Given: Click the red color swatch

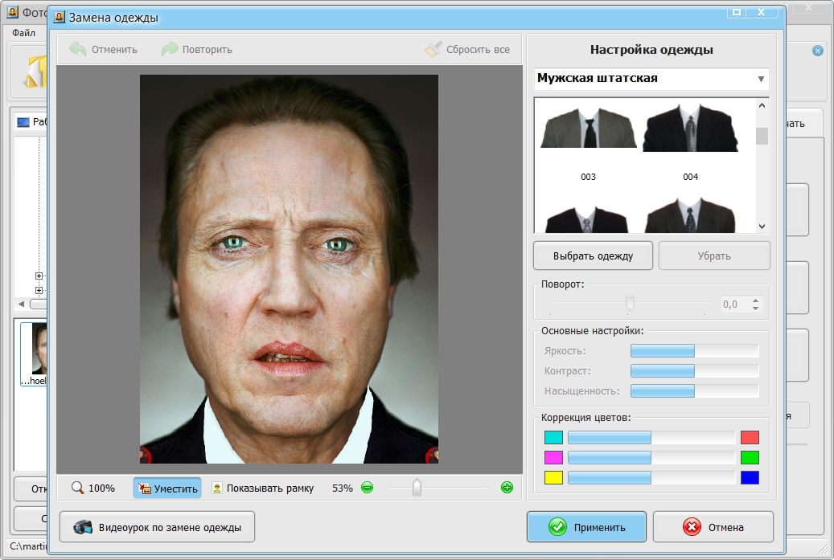Looking at the screenshot, I should 750,437.
